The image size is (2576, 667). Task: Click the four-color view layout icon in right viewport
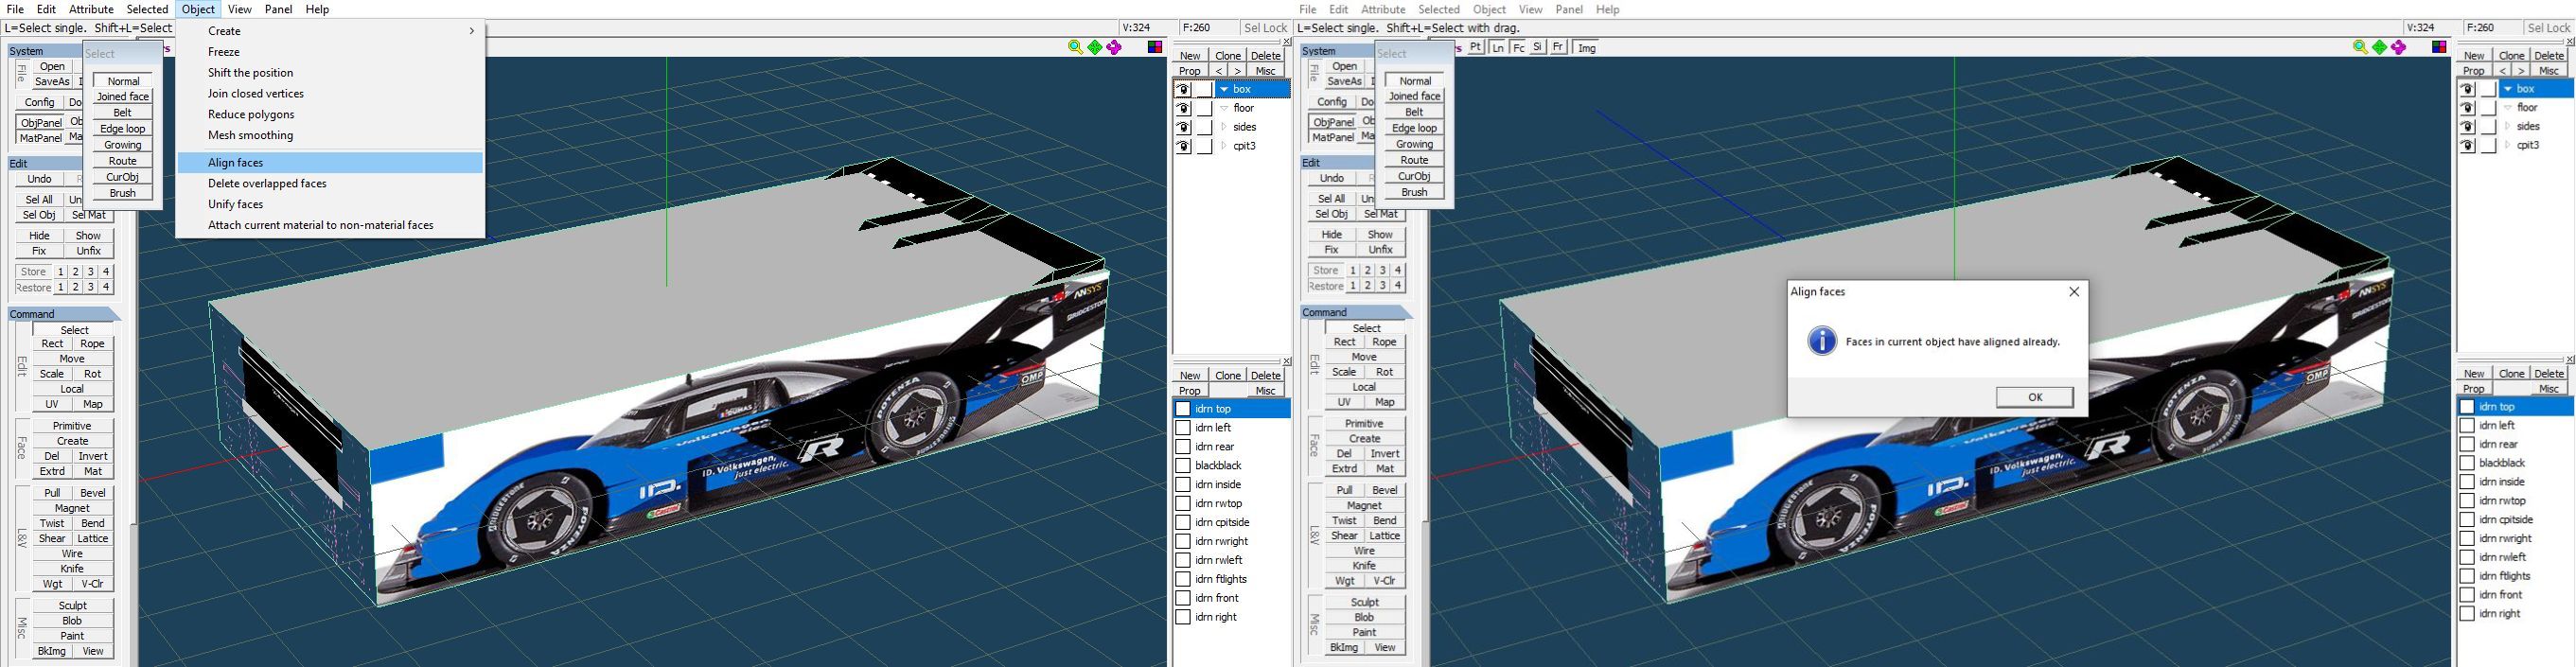[2439, 47]
